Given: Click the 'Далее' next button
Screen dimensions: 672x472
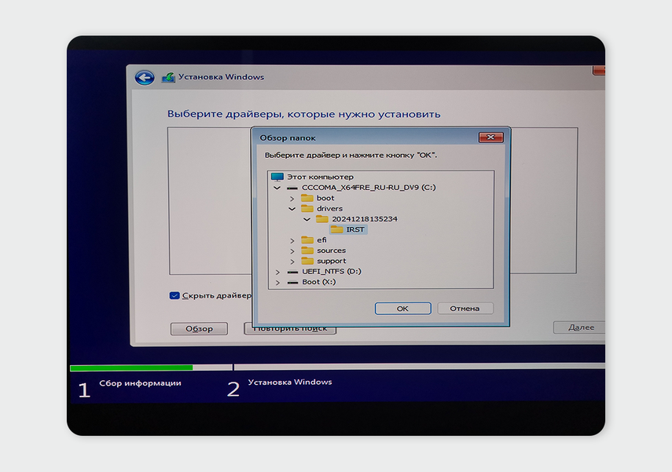Looking at the screenshot, I should tap(581, 327).
